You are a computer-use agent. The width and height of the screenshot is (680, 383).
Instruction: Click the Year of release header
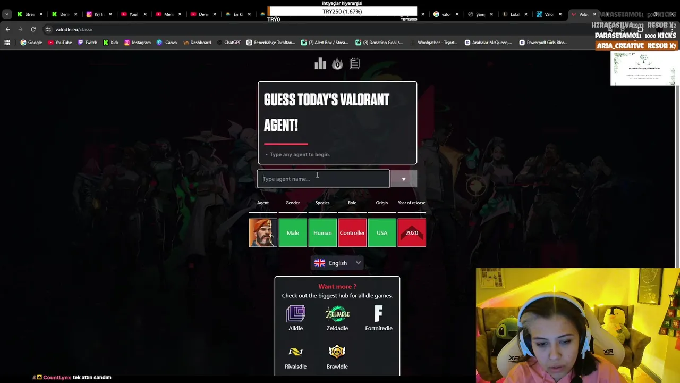pyautogui.click(x=412, y=203)
